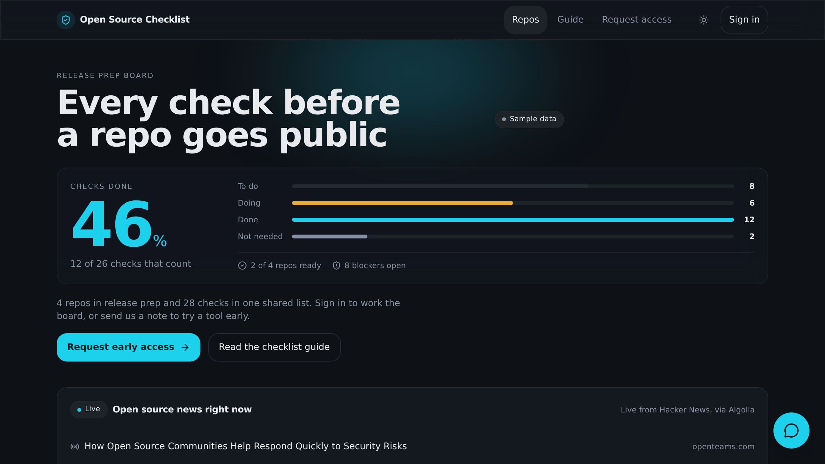Screen dimensions: 825x464
Task: Click '2 of 4 repos ready' text
Action: (x=286, y=266)
